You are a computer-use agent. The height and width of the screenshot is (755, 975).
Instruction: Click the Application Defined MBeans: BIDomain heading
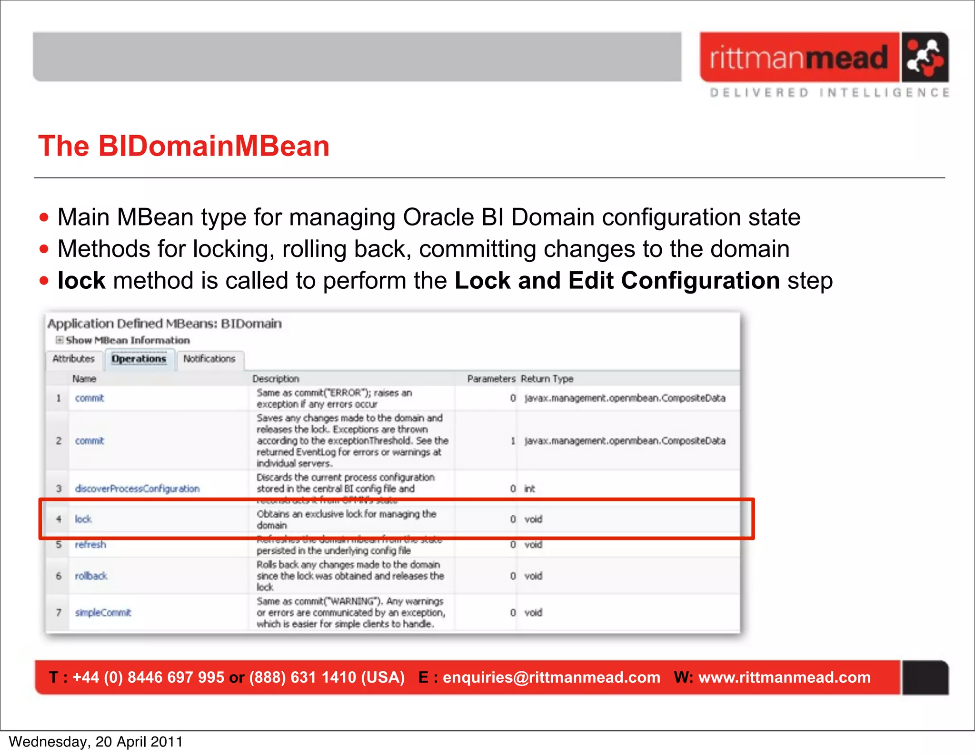click(x=164, y=324)
